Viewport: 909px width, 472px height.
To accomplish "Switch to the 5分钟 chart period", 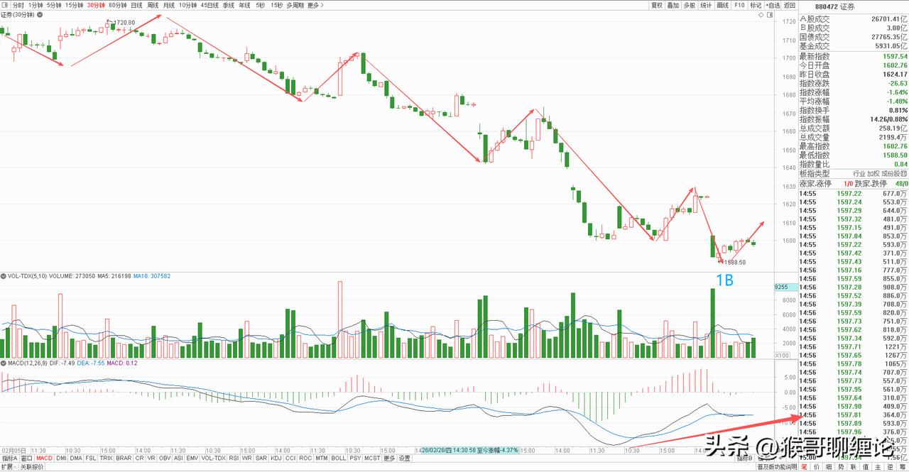I will [54, 5].
